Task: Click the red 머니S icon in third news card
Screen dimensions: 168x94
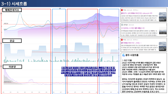Action: [x=122, y=40]
